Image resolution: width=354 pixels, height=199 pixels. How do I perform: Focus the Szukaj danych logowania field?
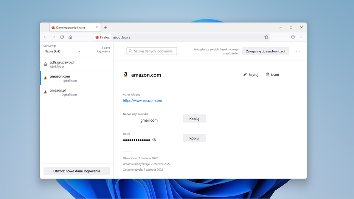click(x=152, y=51)
